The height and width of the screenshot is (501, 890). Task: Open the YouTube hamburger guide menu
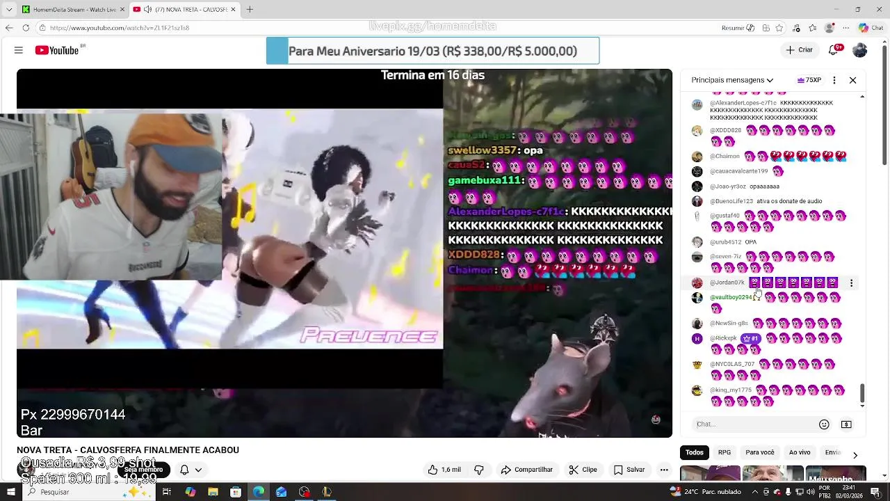point(19,50)
